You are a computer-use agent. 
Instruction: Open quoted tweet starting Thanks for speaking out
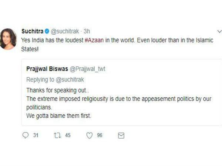click(x=122, y=92)
